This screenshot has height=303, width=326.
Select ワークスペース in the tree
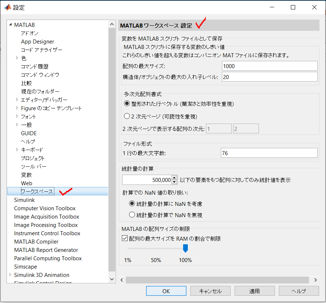coord(37,191)
